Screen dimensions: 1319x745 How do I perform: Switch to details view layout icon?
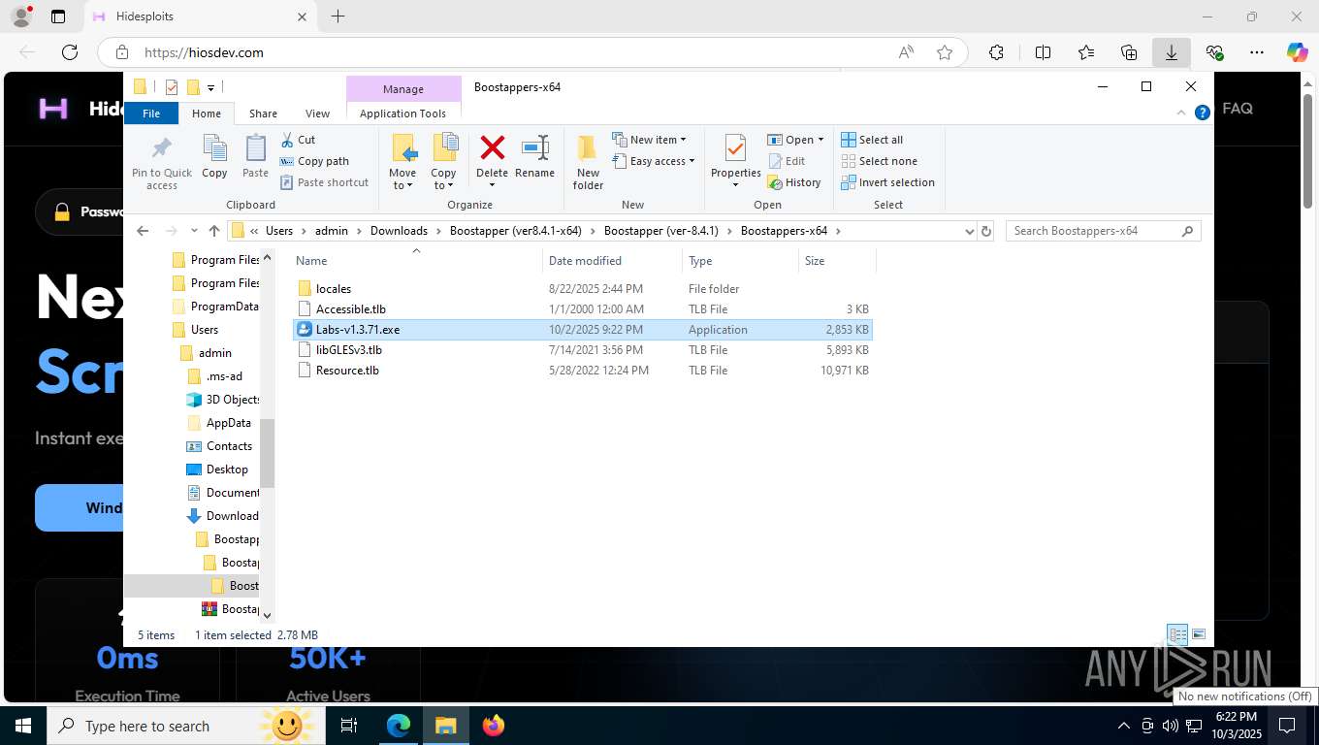(x=1177, y=635)
